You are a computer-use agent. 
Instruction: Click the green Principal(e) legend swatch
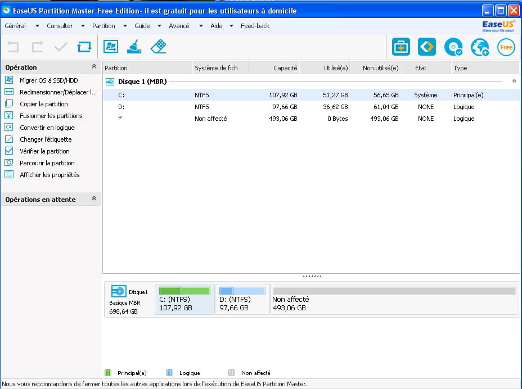[107, 373]
